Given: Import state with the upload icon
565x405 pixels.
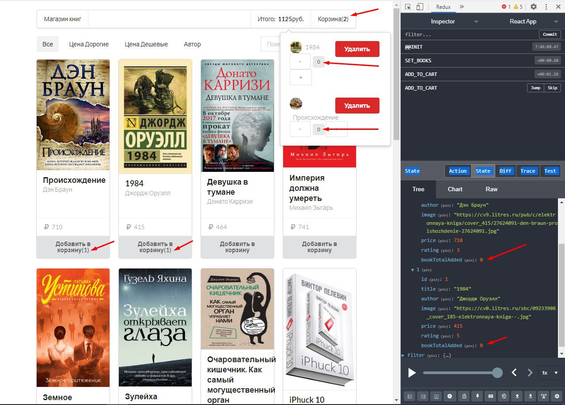Looking at the screenshot, I should pos(517,396).
